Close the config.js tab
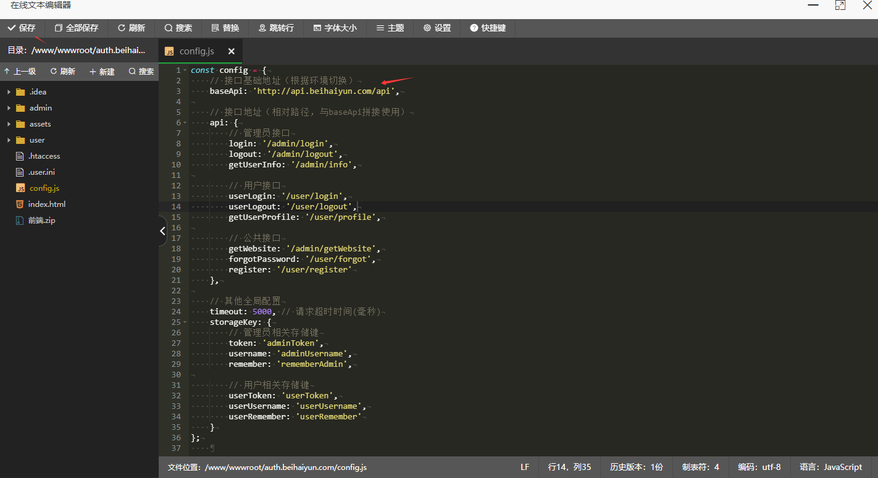 (x=232, y=51)
